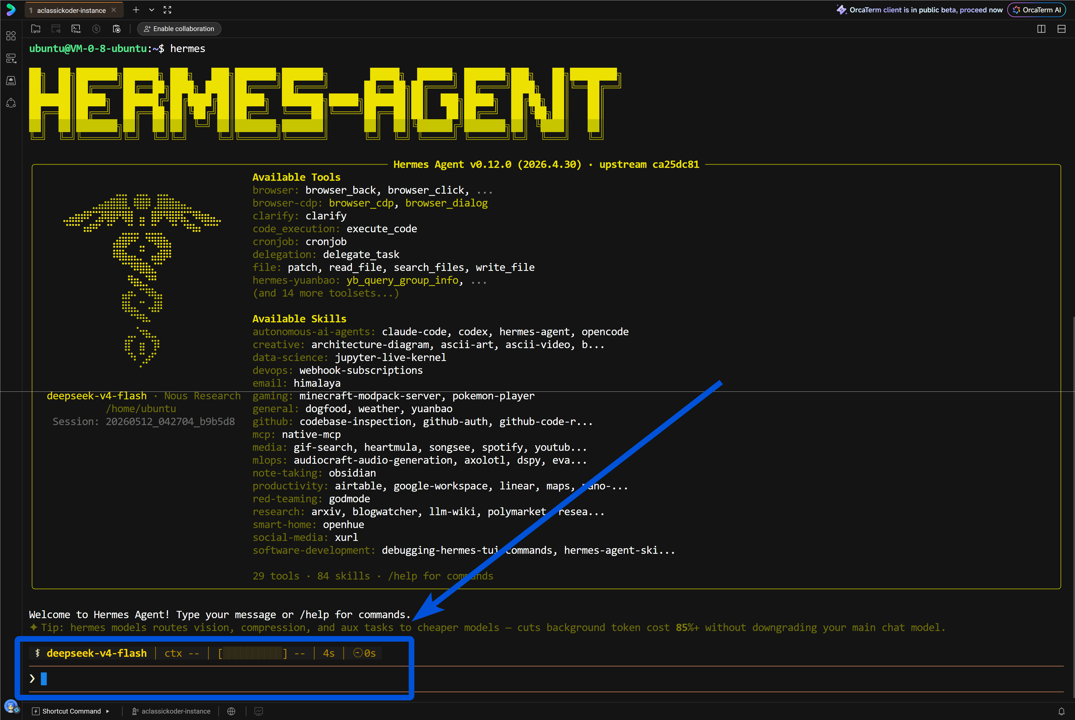Open the OrcaTerm public beta client link
1075x720 pixels.
click(x=920, y=10)
